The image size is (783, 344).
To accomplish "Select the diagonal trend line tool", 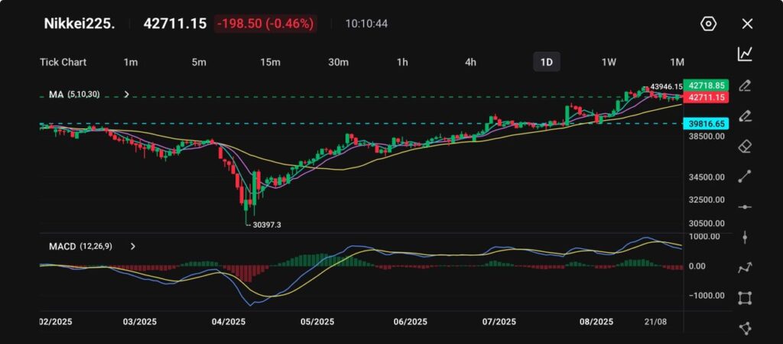I will point(745,176).
